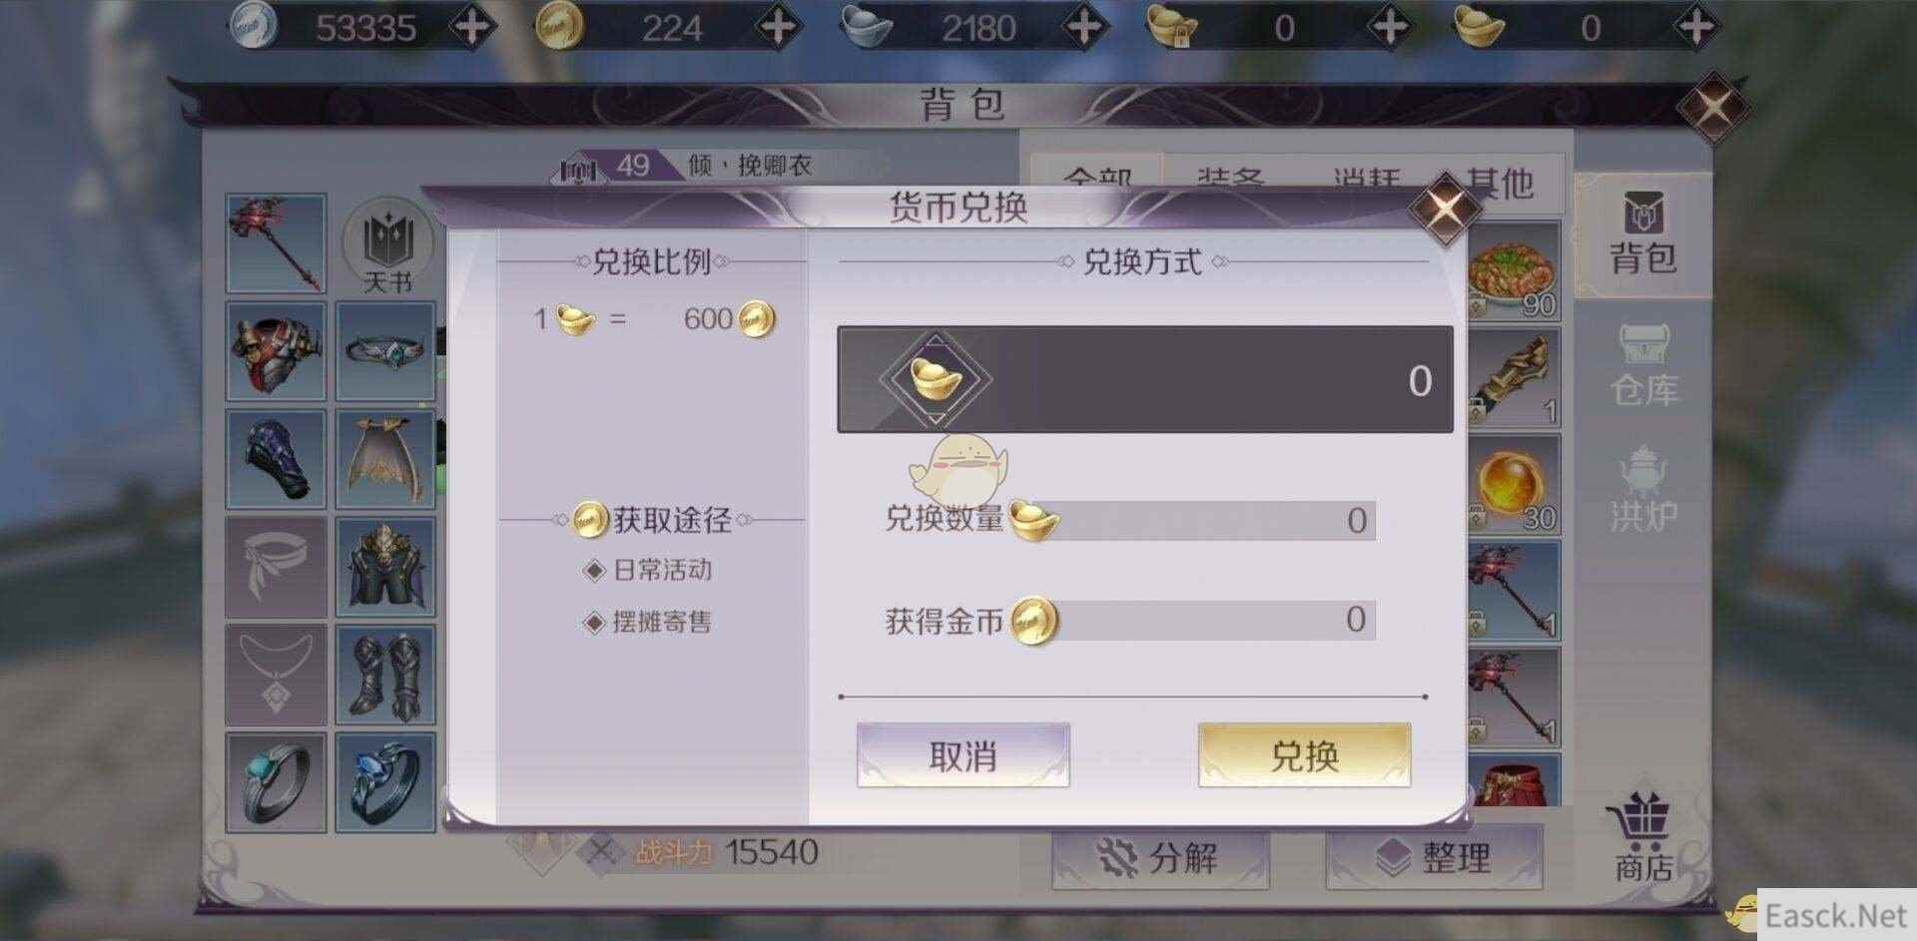Open the 洪炉 furnace icon
The image size is (1917, 941).
[1643, 489]
